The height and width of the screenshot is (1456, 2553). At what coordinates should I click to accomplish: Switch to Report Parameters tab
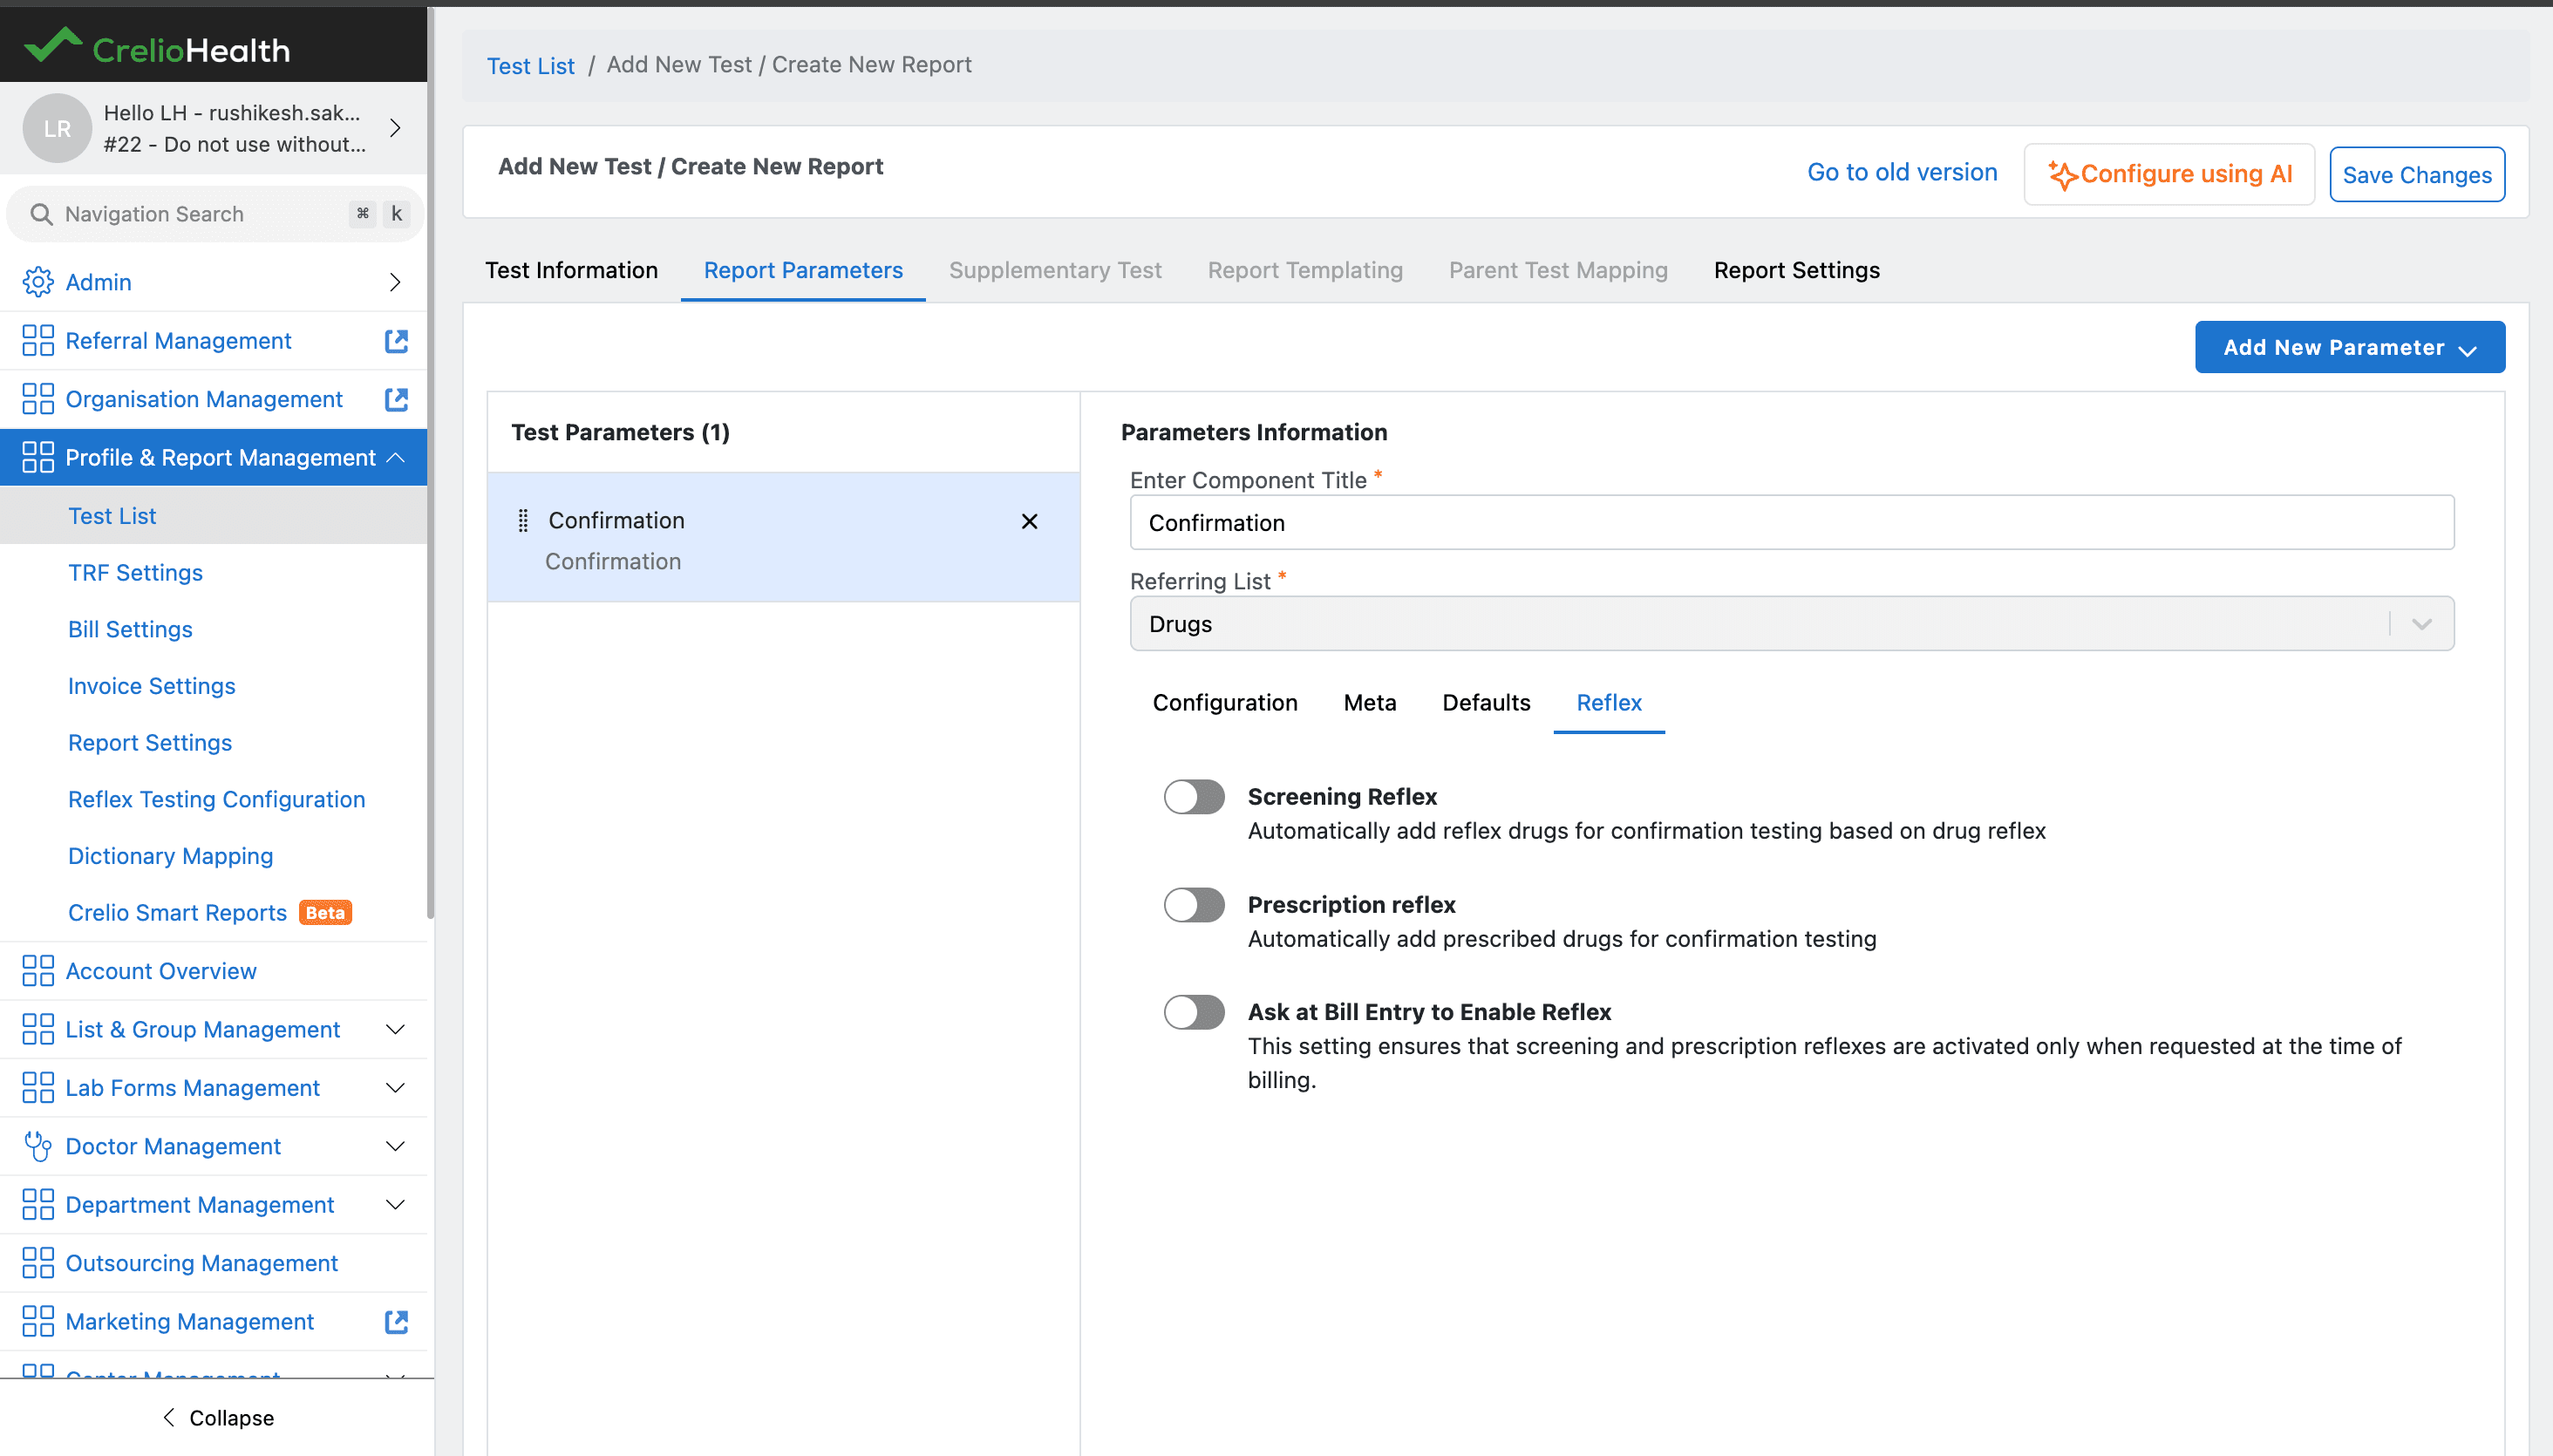(x=803, y=270)
